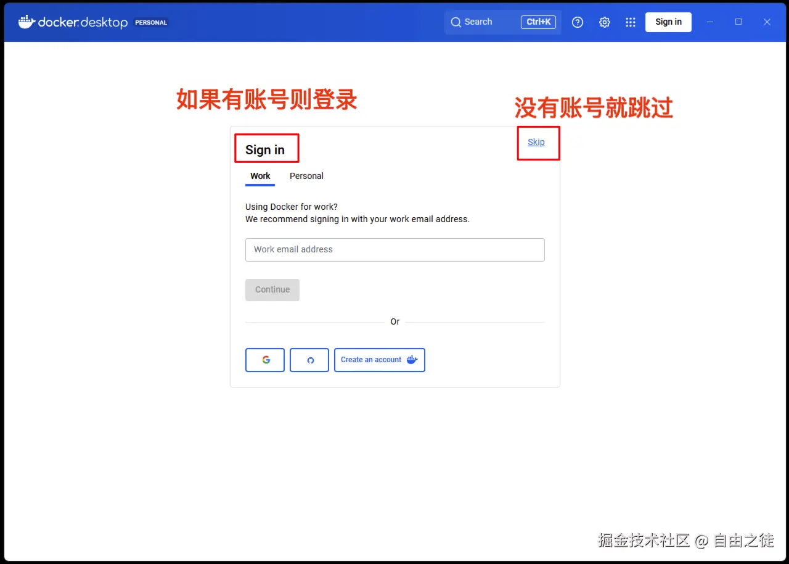789x564 pixels.
Task: Click the 'We recommend signing in' sentence
Action: (358, 219)
